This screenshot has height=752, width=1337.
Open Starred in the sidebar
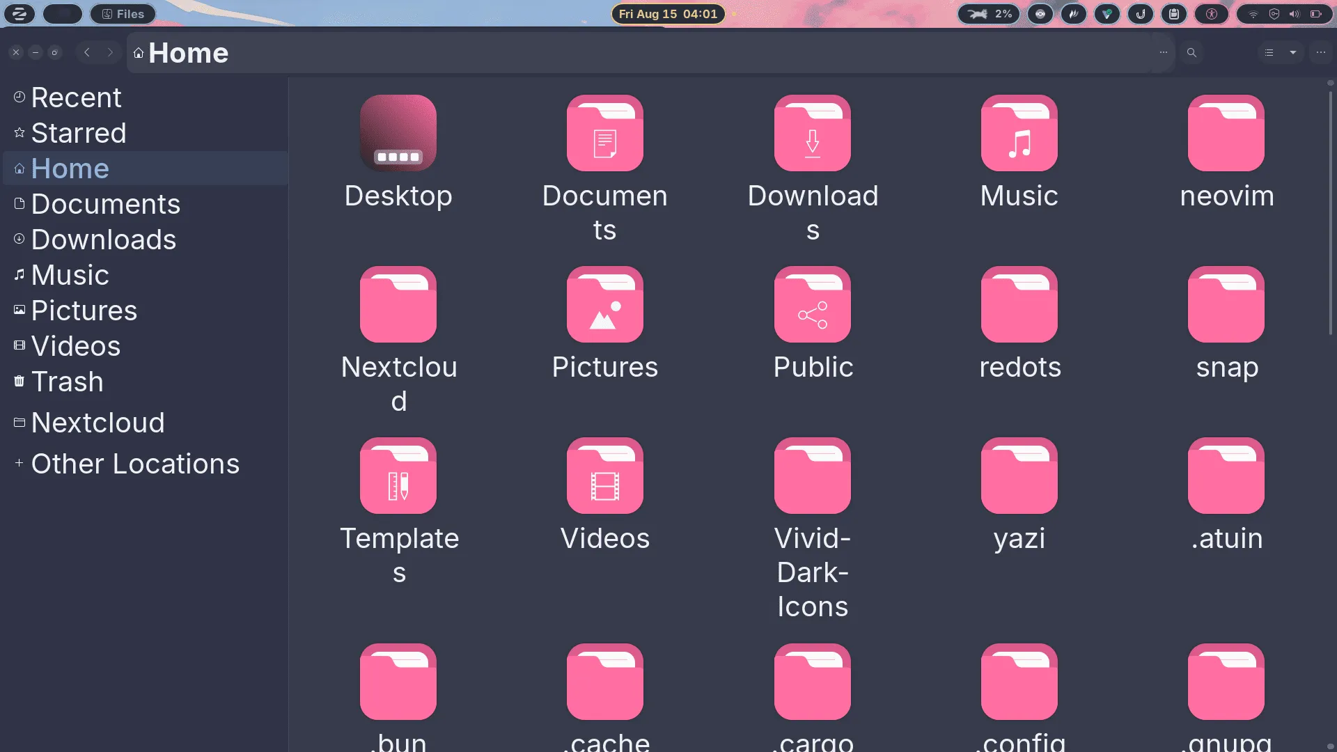[78, 133]
